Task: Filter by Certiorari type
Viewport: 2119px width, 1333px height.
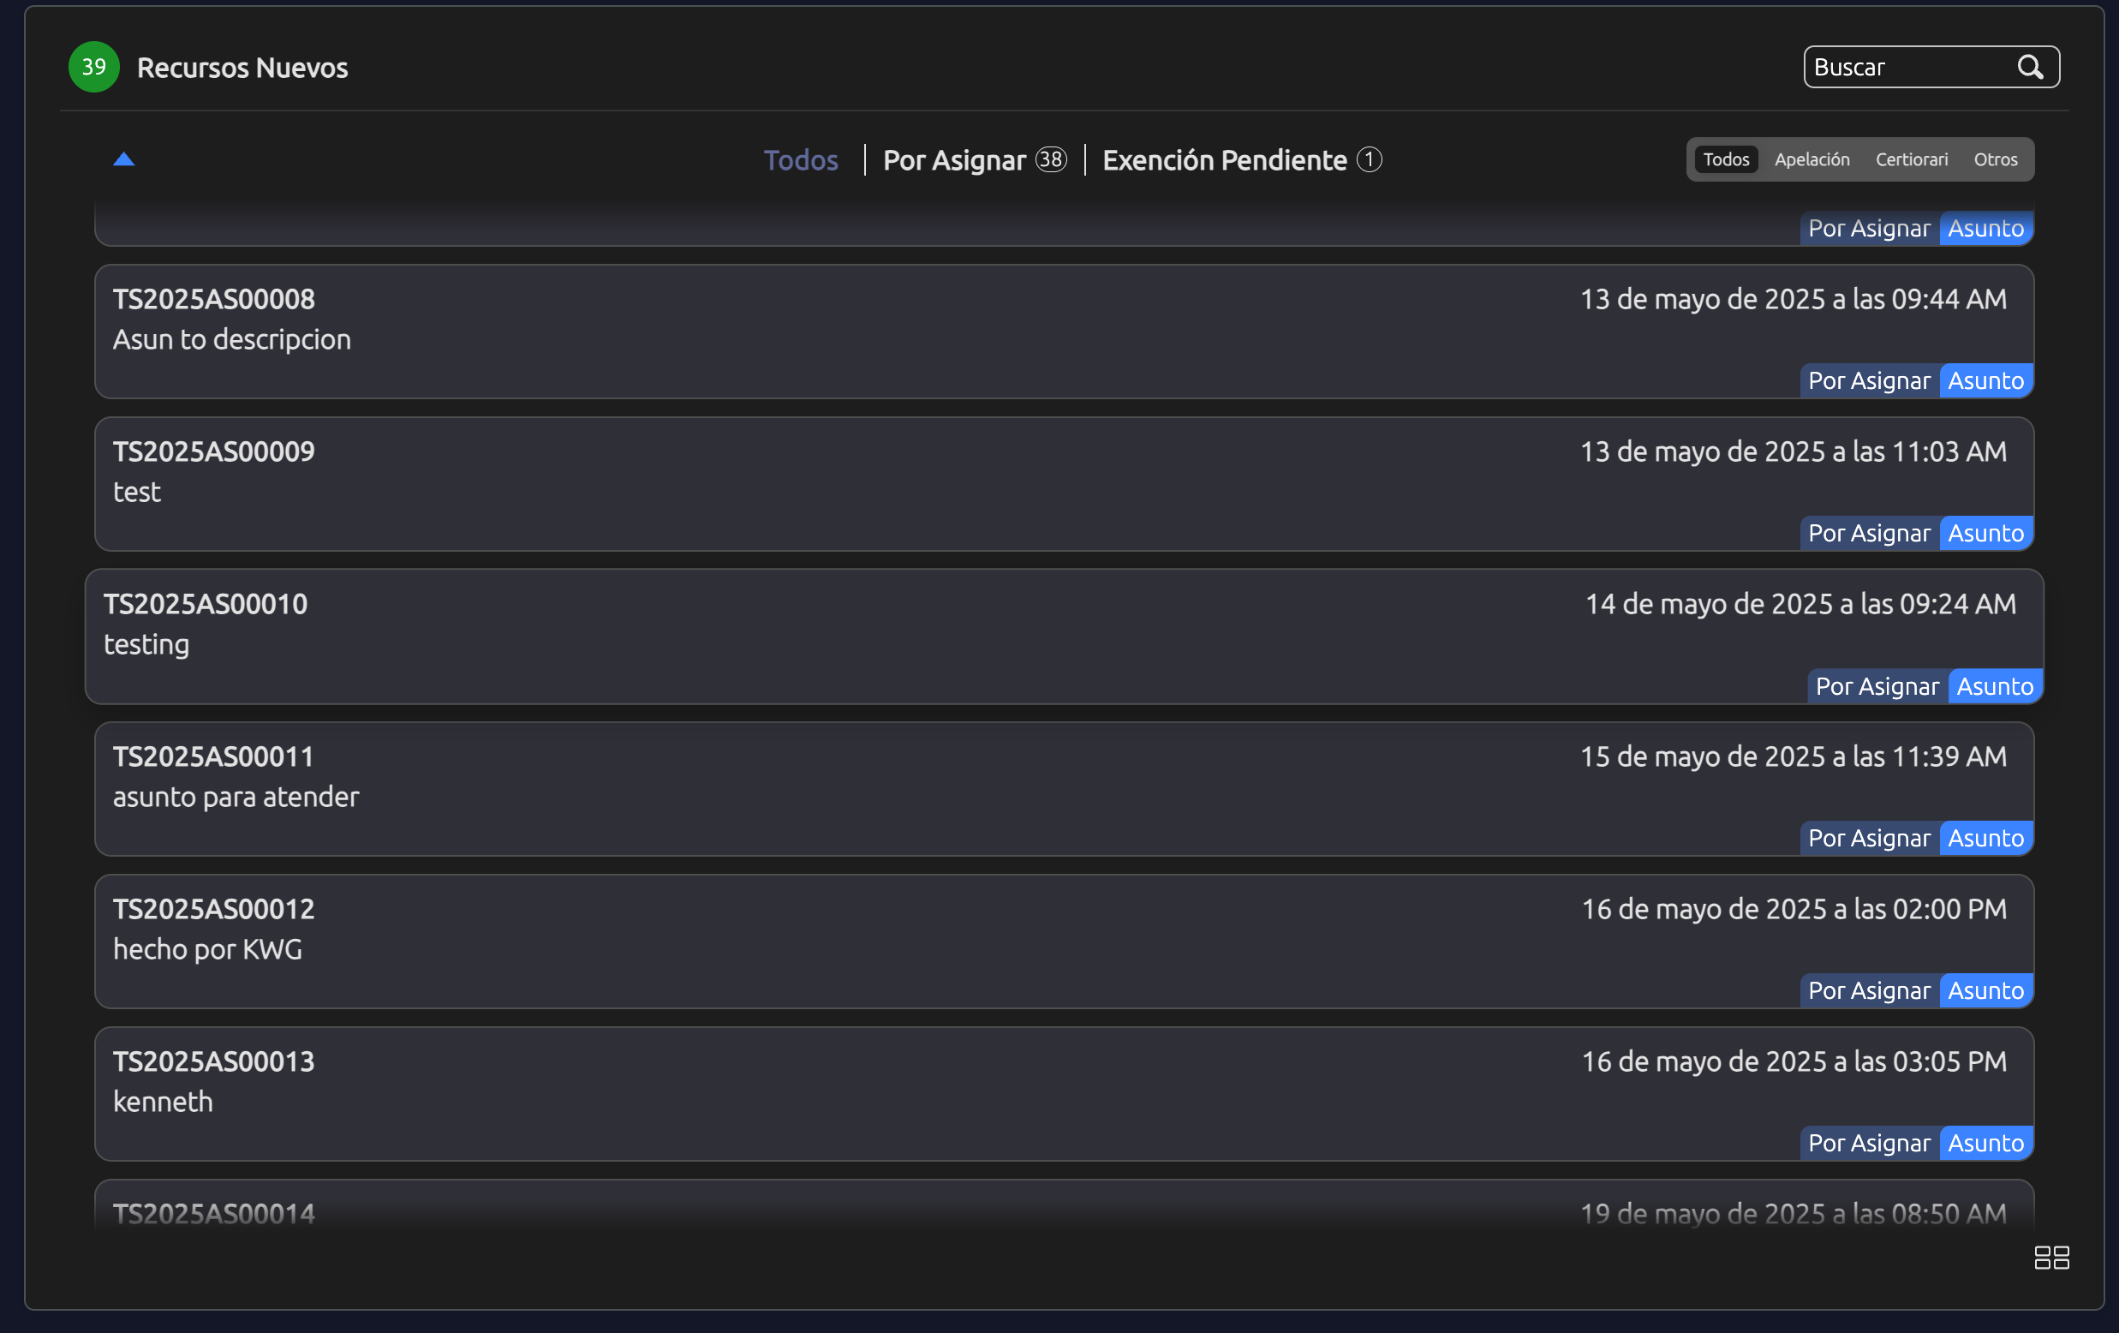Action: click(1911, 159)
